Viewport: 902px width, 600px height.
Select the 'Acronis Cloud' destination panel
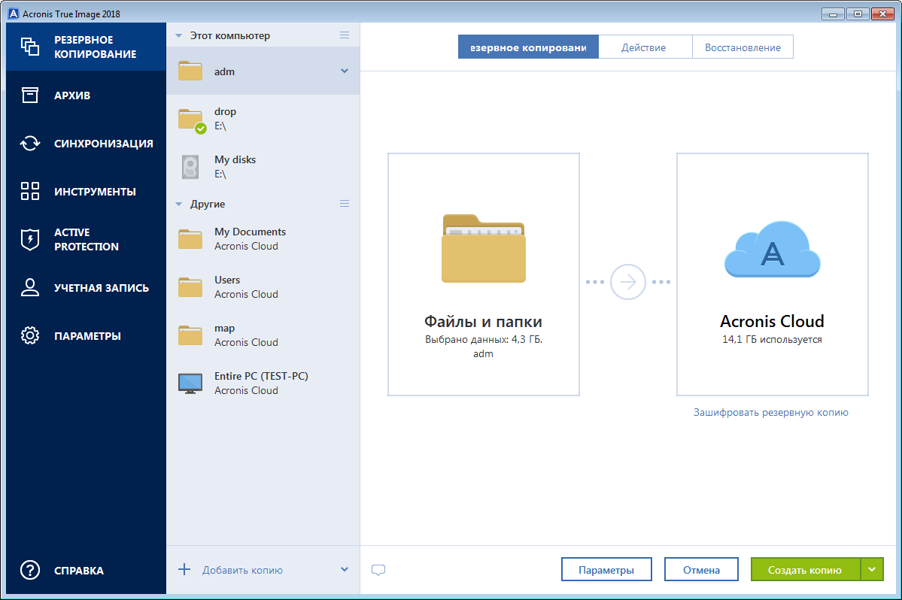tap(772, 274)
